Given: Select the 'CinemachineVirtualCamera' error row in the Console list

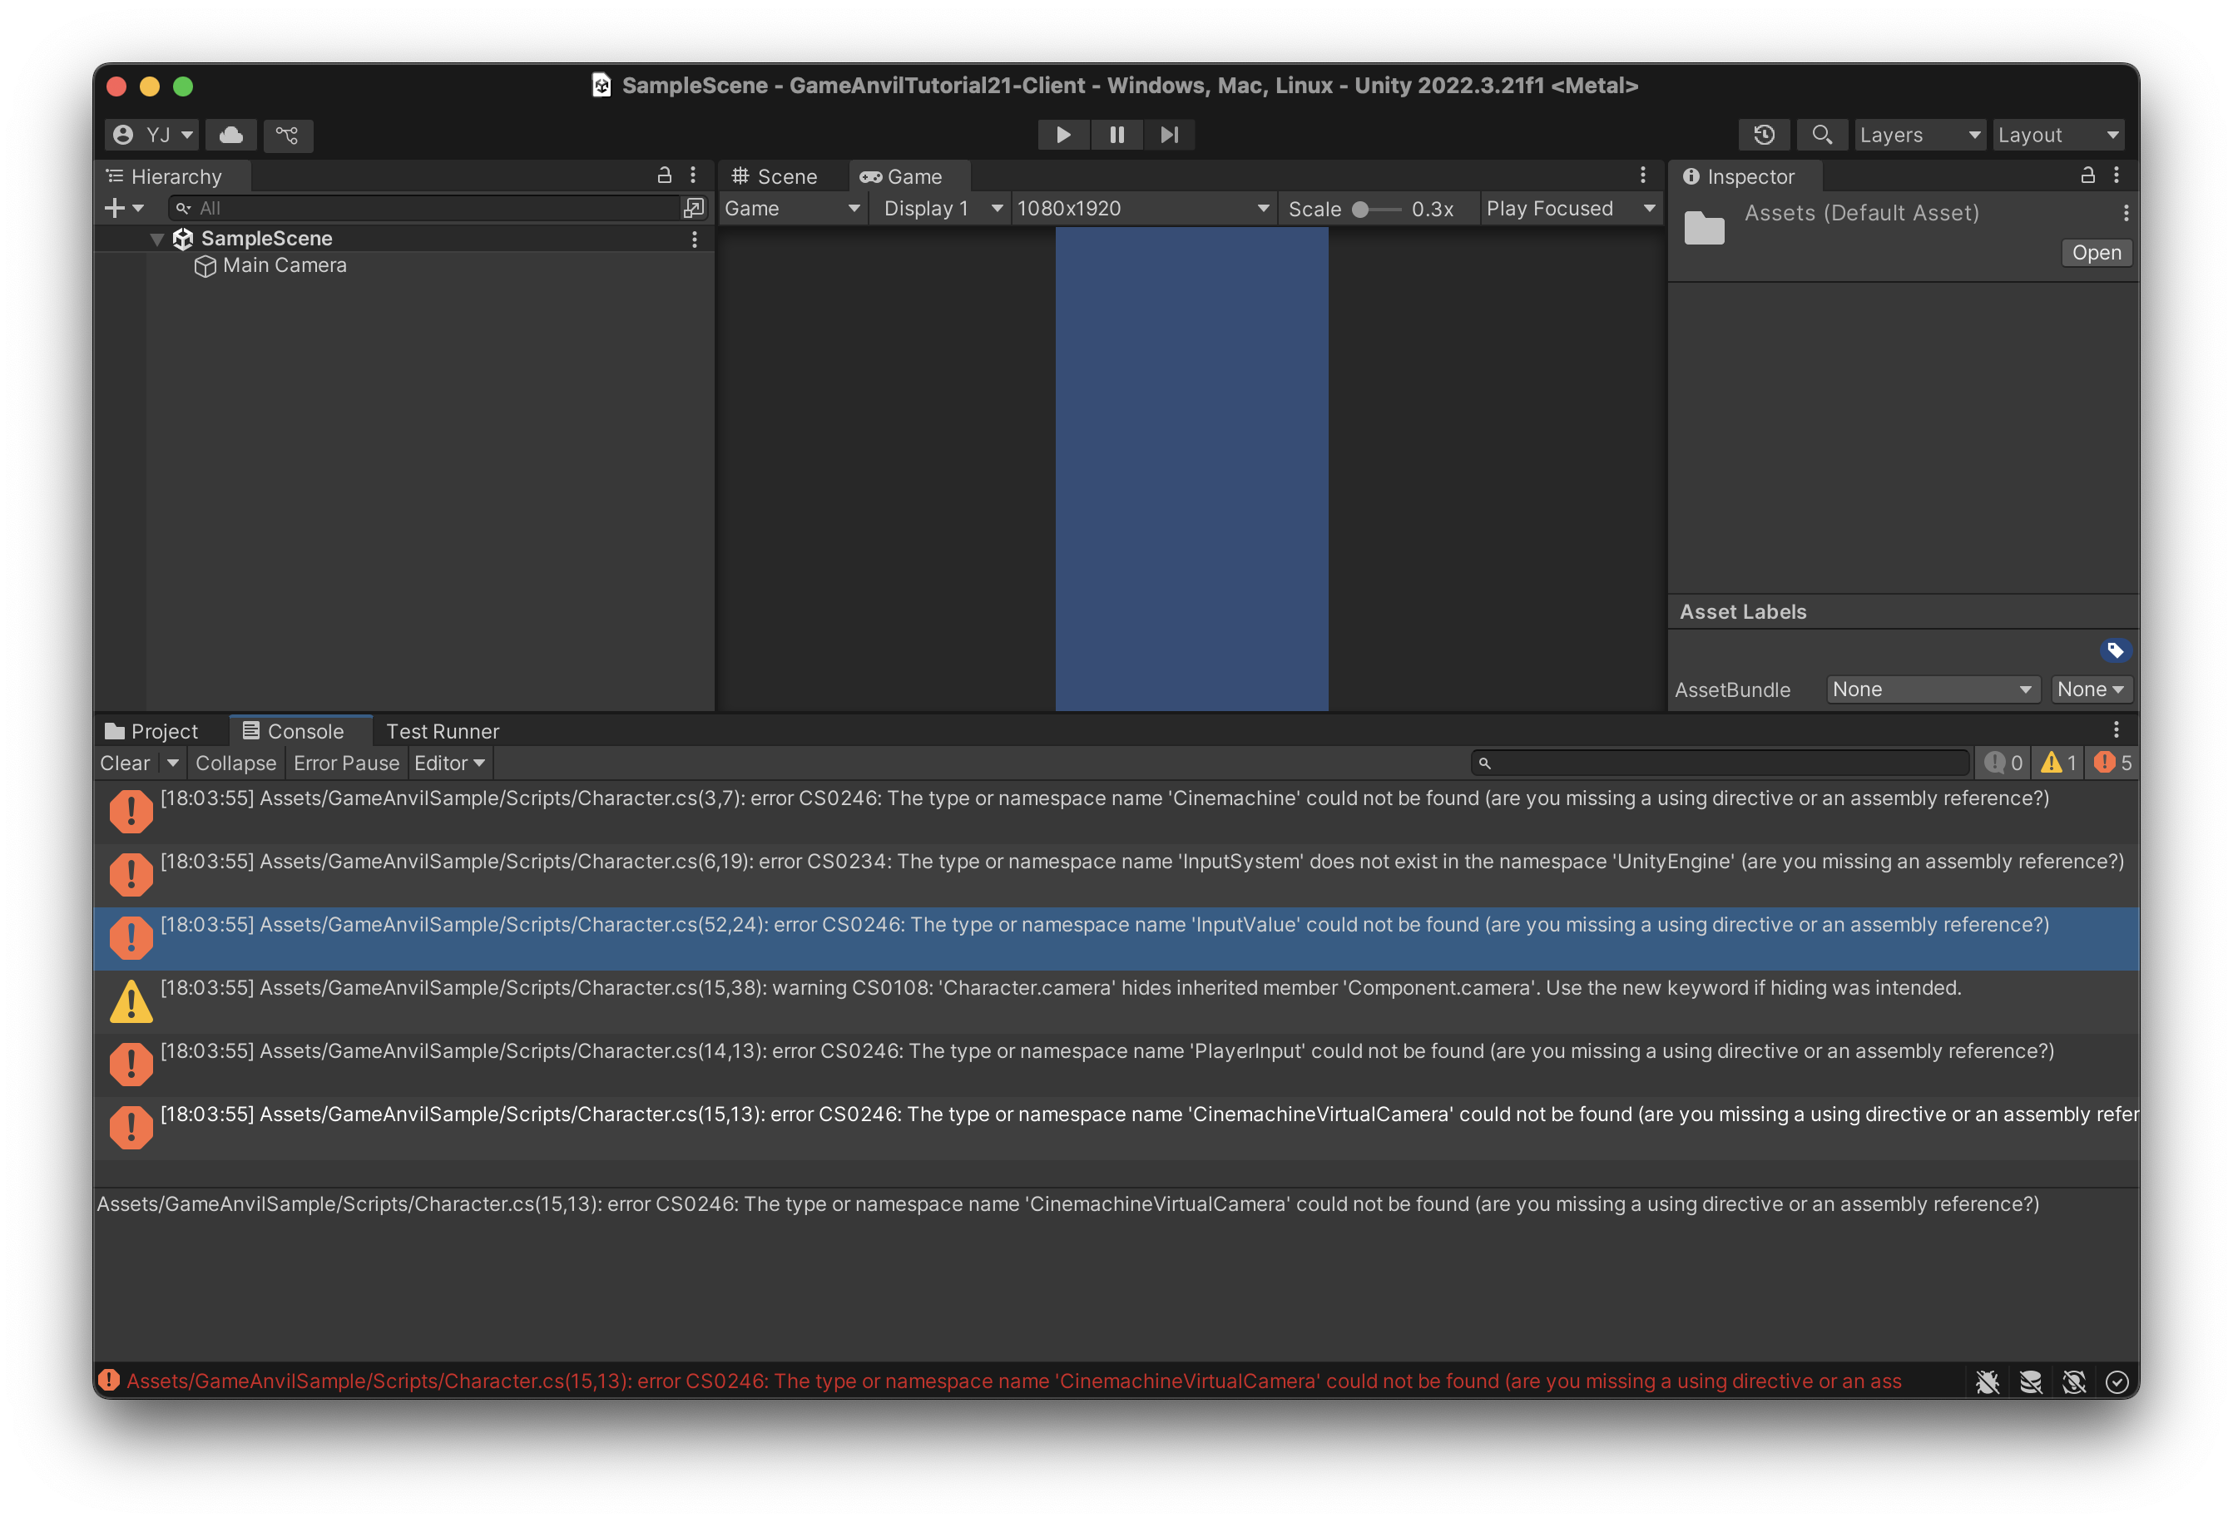Looking at the screenshot, I should [x=1116, y=1129].
